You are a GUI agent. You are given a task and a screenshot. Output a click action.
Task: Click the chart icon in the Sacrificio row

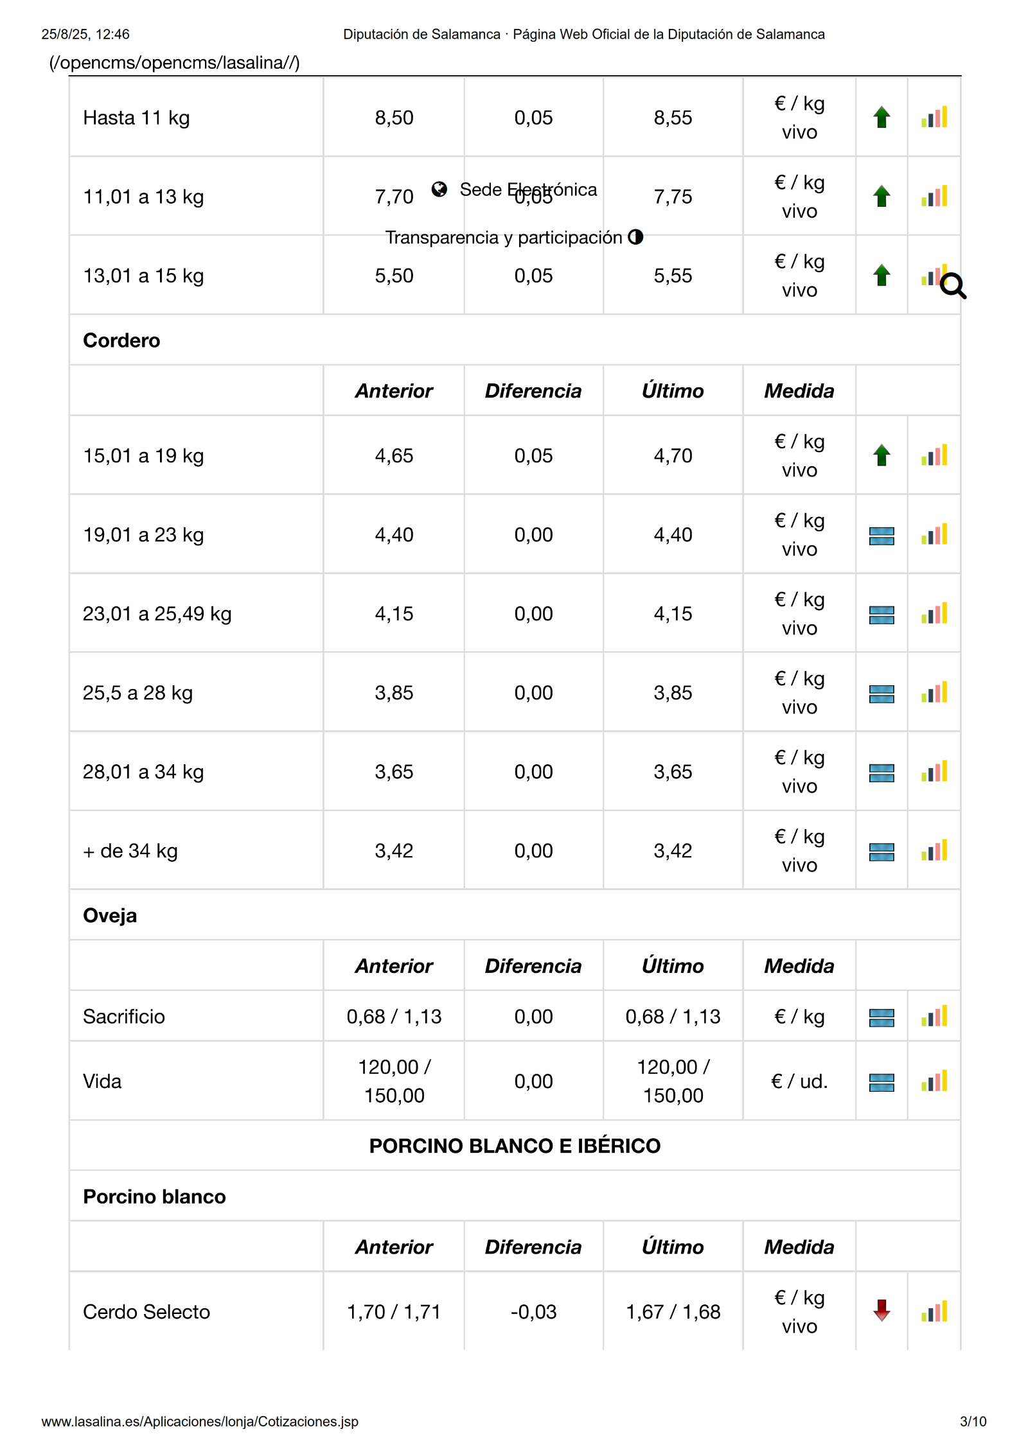[934, 1016]
